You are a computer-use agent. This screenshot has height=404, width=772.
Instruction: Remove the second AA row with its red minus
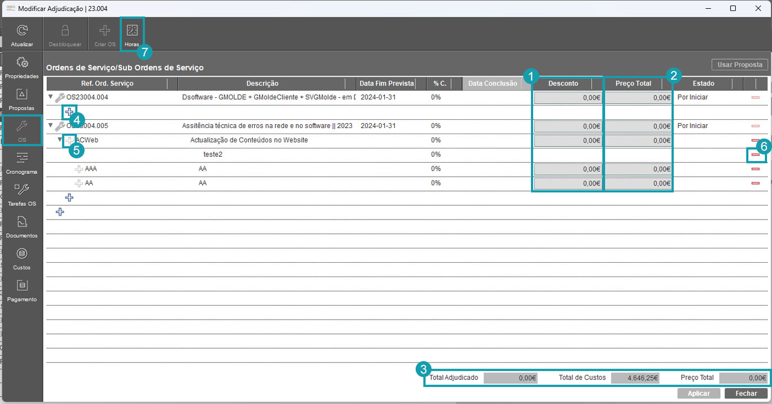click(x=755, y=183)
